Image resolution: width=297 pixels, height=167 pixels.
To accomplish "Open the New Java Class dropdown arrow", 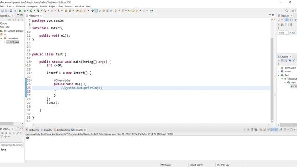I will (73, 11).
